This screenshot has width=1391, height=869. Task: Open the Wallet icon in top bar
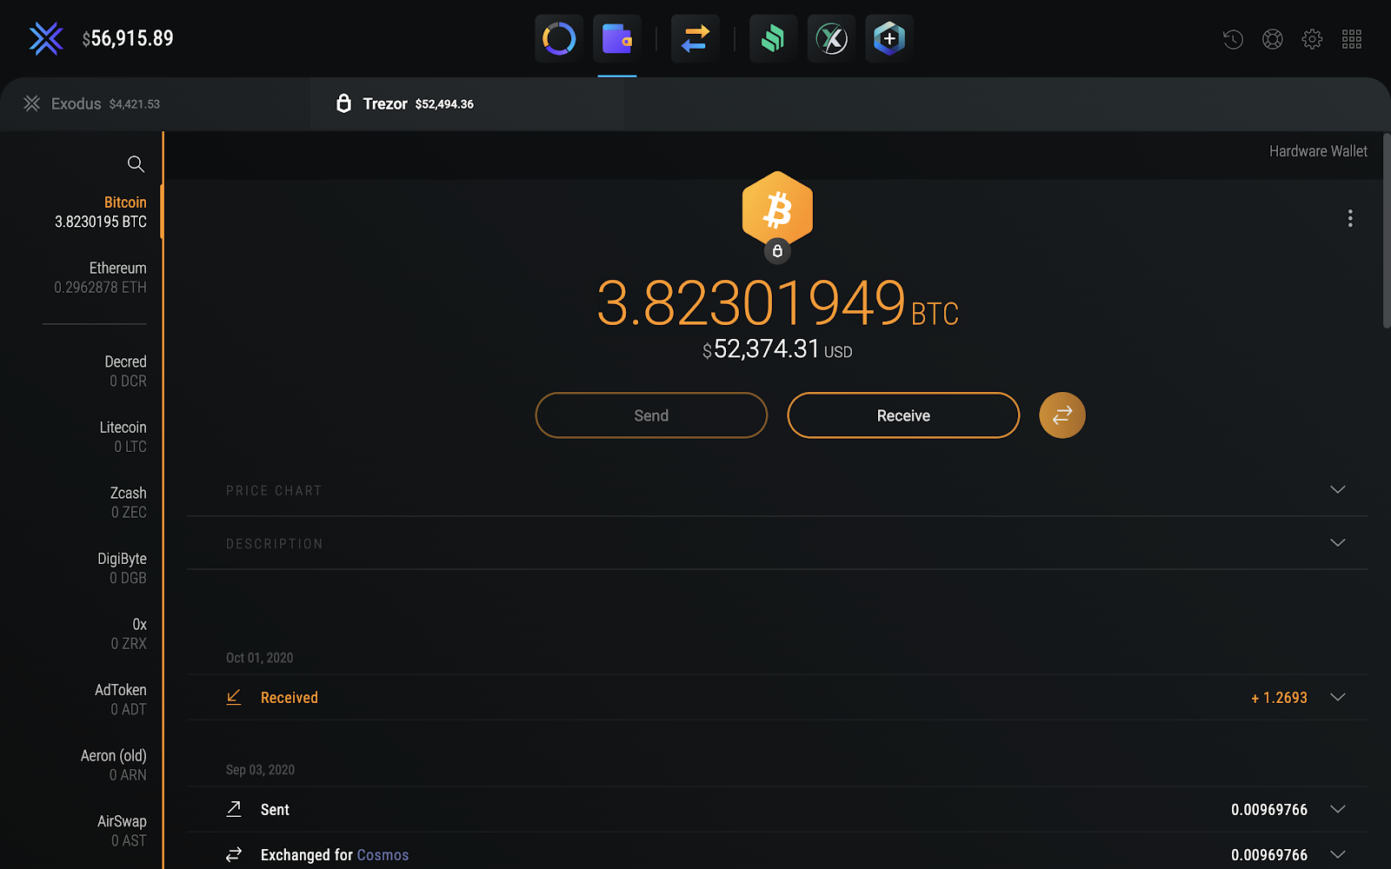click(x=617, y=38)
